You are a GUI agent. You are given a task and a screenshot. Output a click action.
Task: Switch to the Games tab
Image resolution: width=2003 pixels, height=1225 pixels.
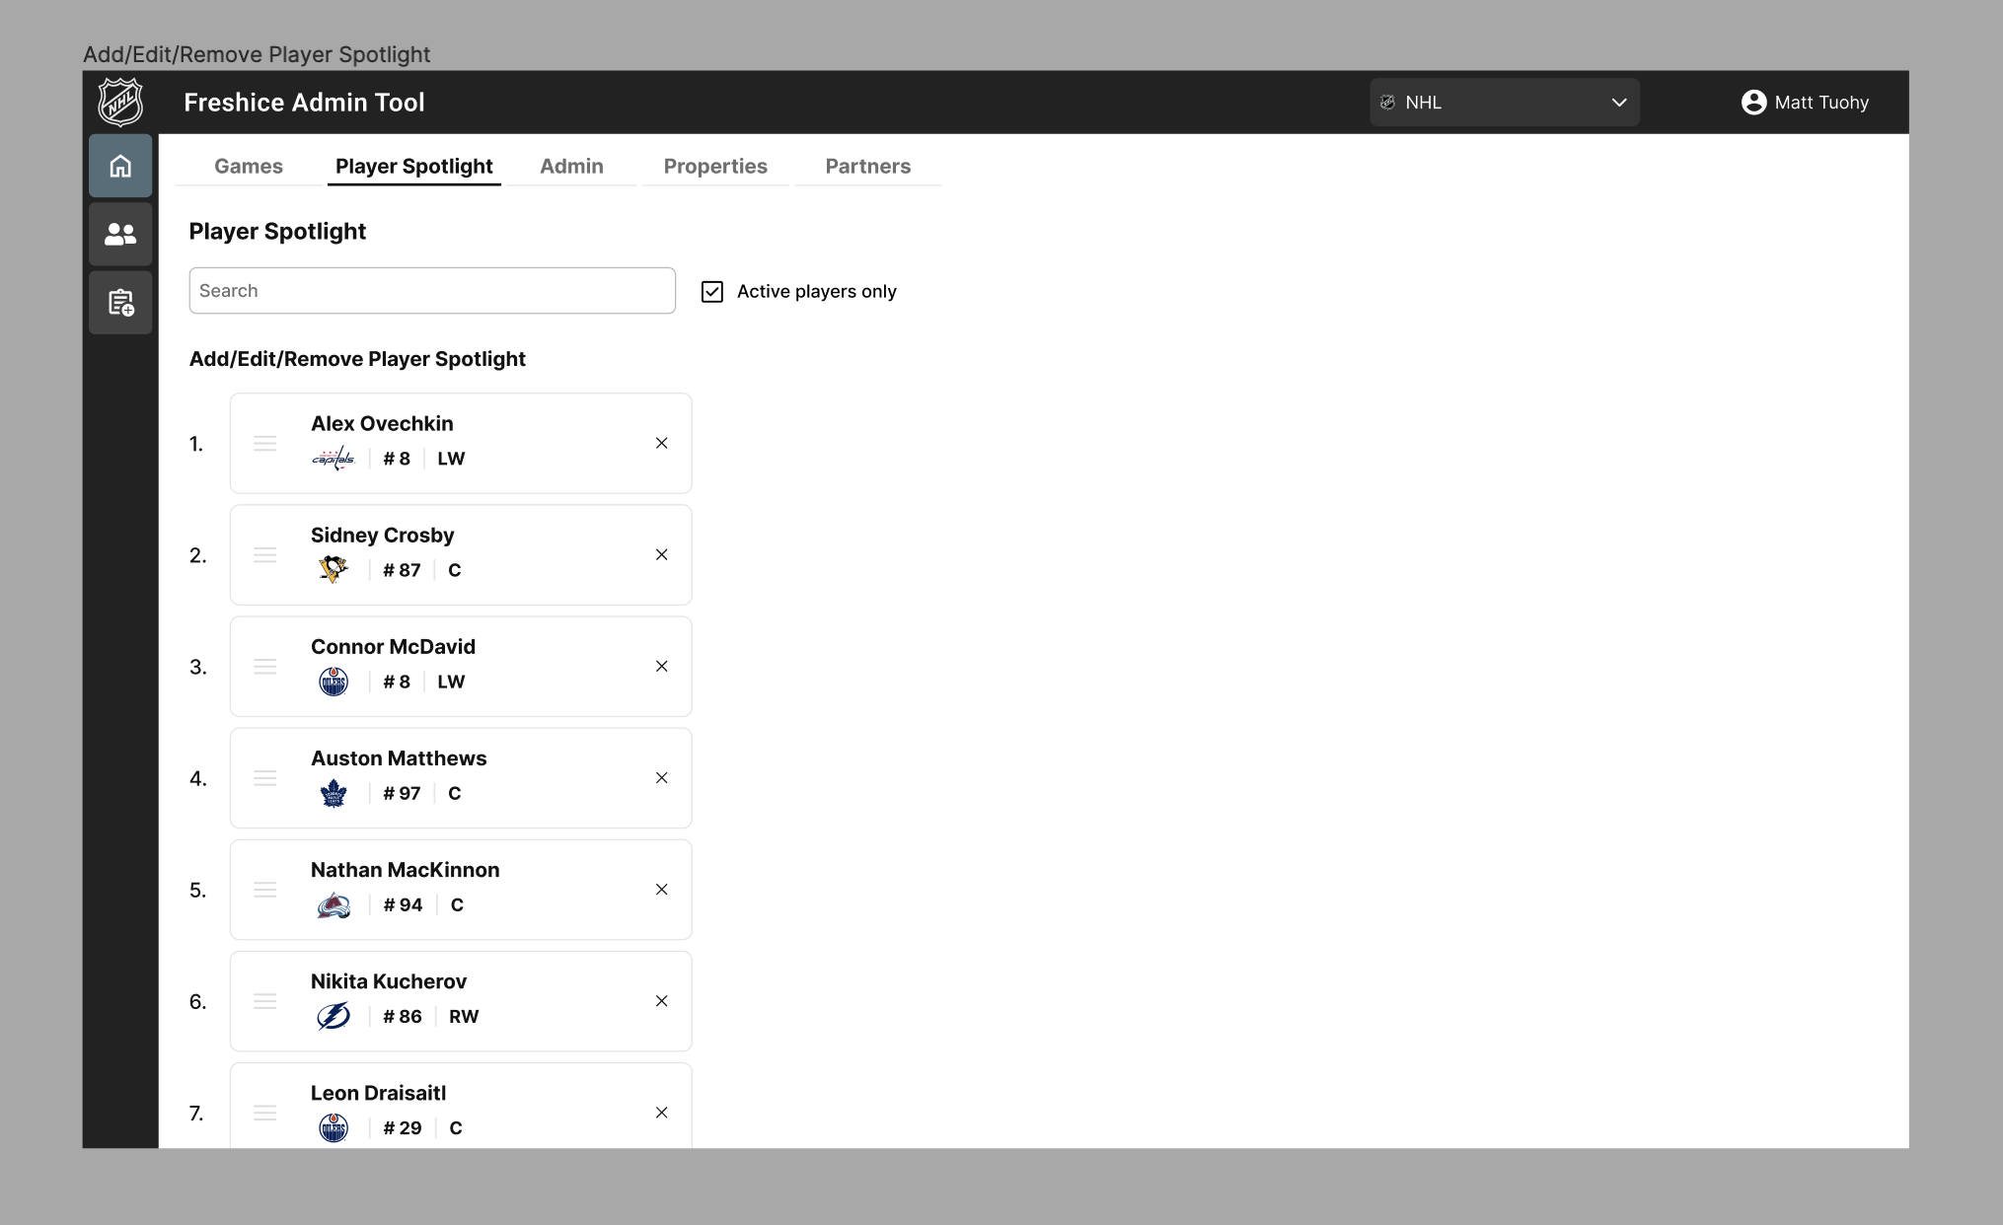249,166
